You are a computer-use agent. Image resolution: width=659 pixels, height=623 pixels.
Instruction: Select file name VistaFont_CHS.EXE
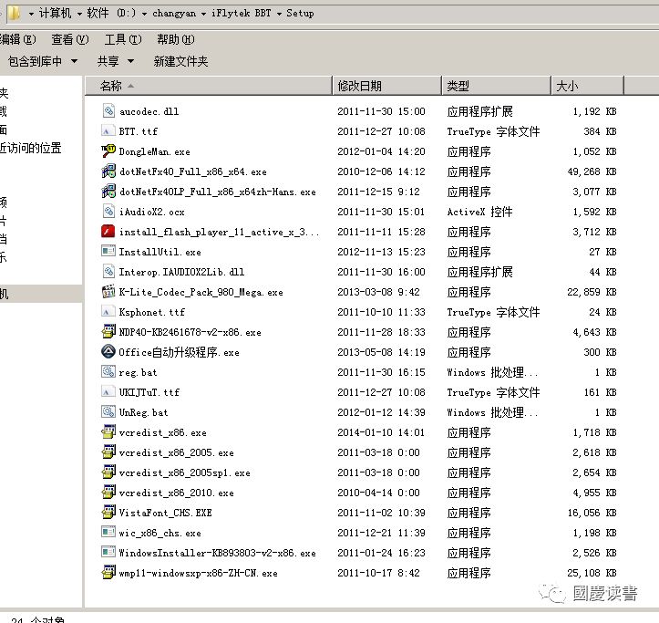pyautogui.click(x=165, y=513)
